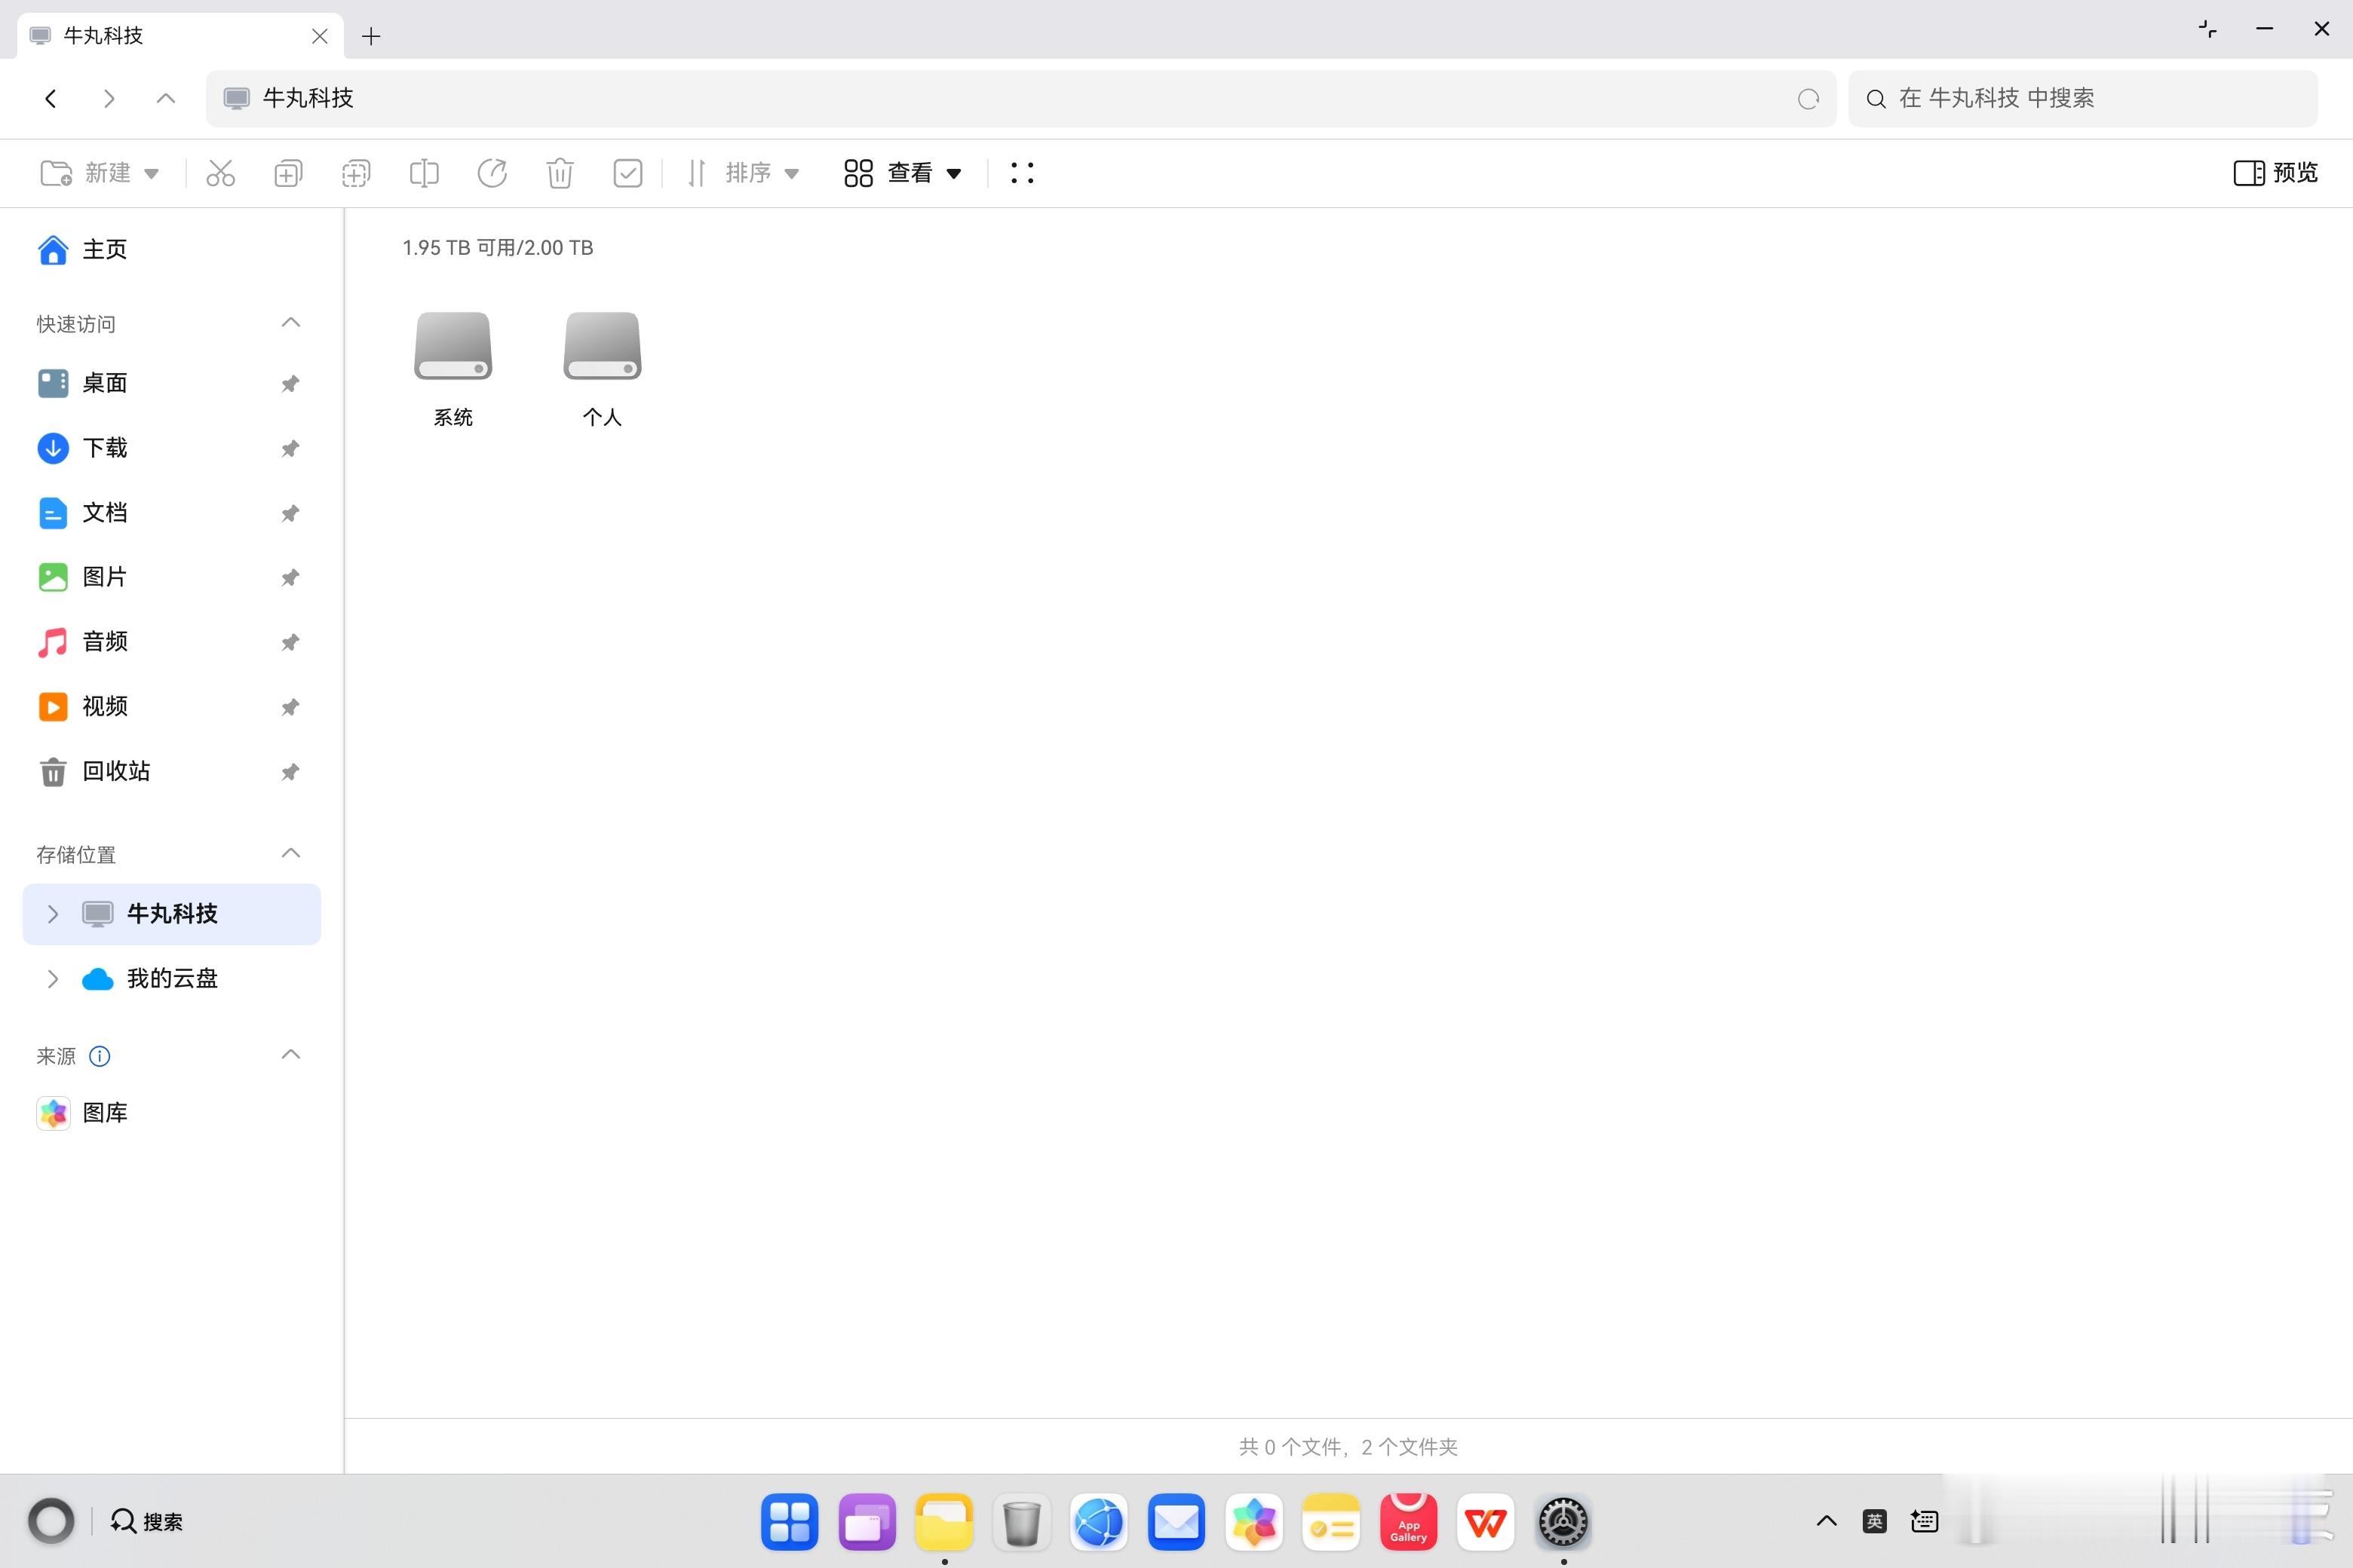Open 图片 in quick access
The image size is (2353, 1568).
tap(171, 577)
